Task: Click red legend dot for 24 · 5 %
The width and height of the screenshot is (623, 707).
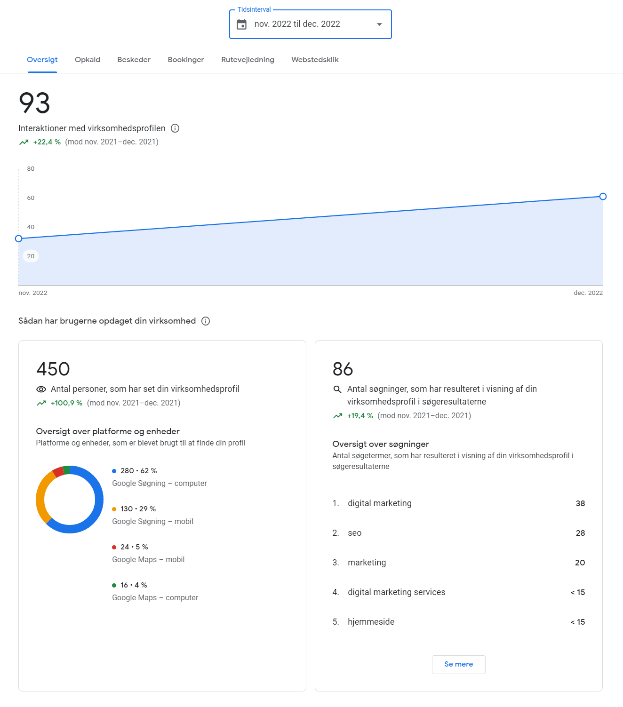Action: click(x=114, y=547)
